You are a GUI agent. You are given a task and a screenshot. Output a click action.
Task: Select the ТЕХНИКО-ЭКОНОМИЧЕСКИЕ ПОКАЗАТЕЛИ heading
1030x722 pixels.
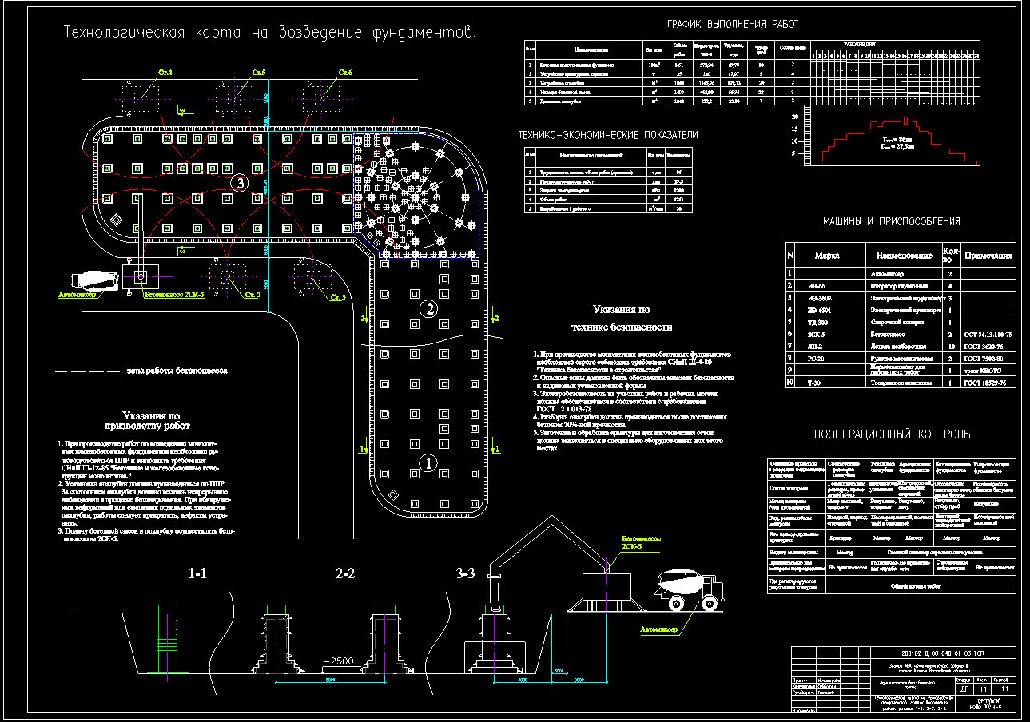tap(608, 135)
